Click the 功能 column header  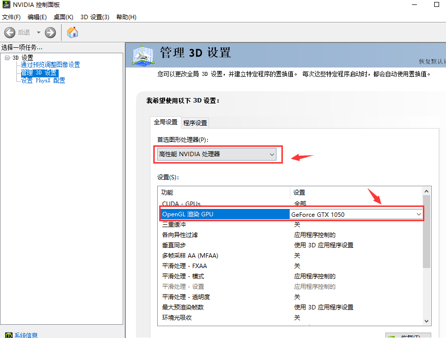[224, 193]
